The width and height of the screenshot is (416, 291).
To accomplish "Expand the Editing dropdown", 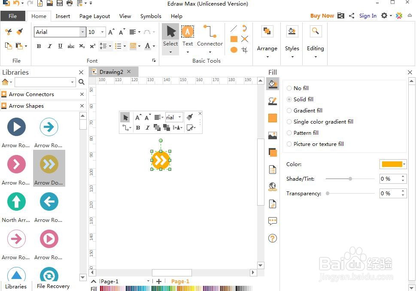I will (x=316, y=57).
